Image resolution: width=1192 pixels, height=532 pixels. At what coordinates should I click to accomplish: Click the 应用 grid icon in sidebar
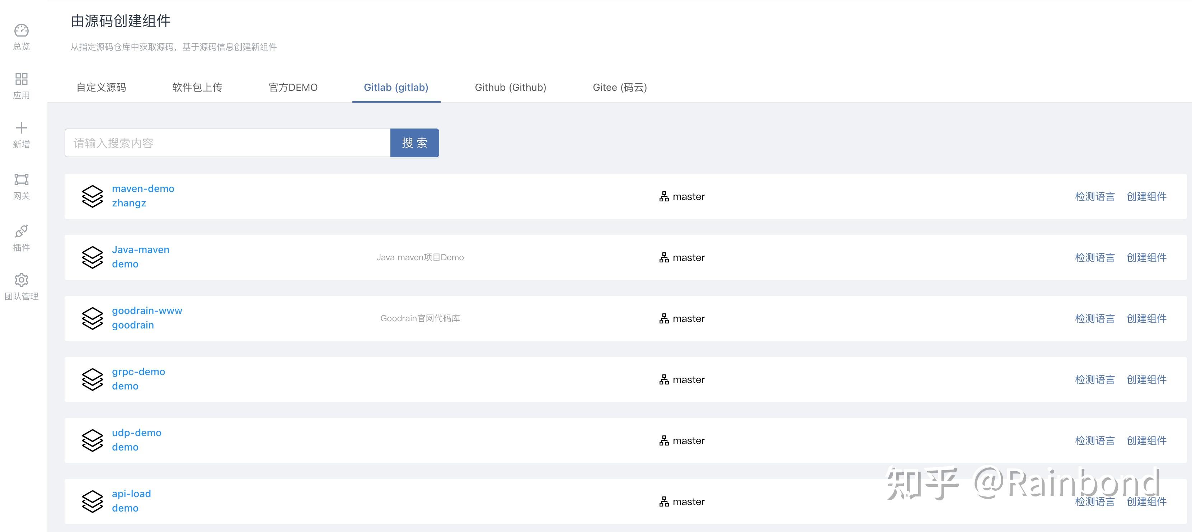[x=21, y=79]
